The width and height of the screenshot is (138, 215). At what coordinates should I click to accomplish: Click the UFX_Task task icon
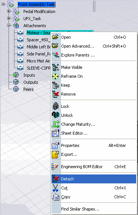(x=16, y=18)
